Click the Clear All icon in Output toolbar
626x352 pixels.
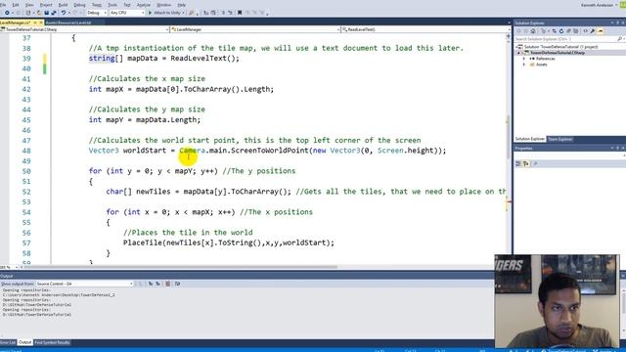click(x=168, y=284)
